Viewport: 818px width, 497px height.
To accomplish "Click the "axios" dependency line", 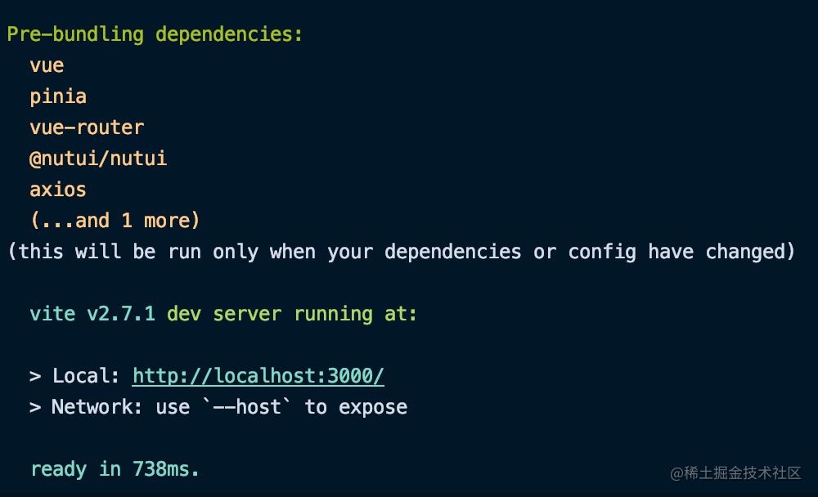I will pos(58,190).
